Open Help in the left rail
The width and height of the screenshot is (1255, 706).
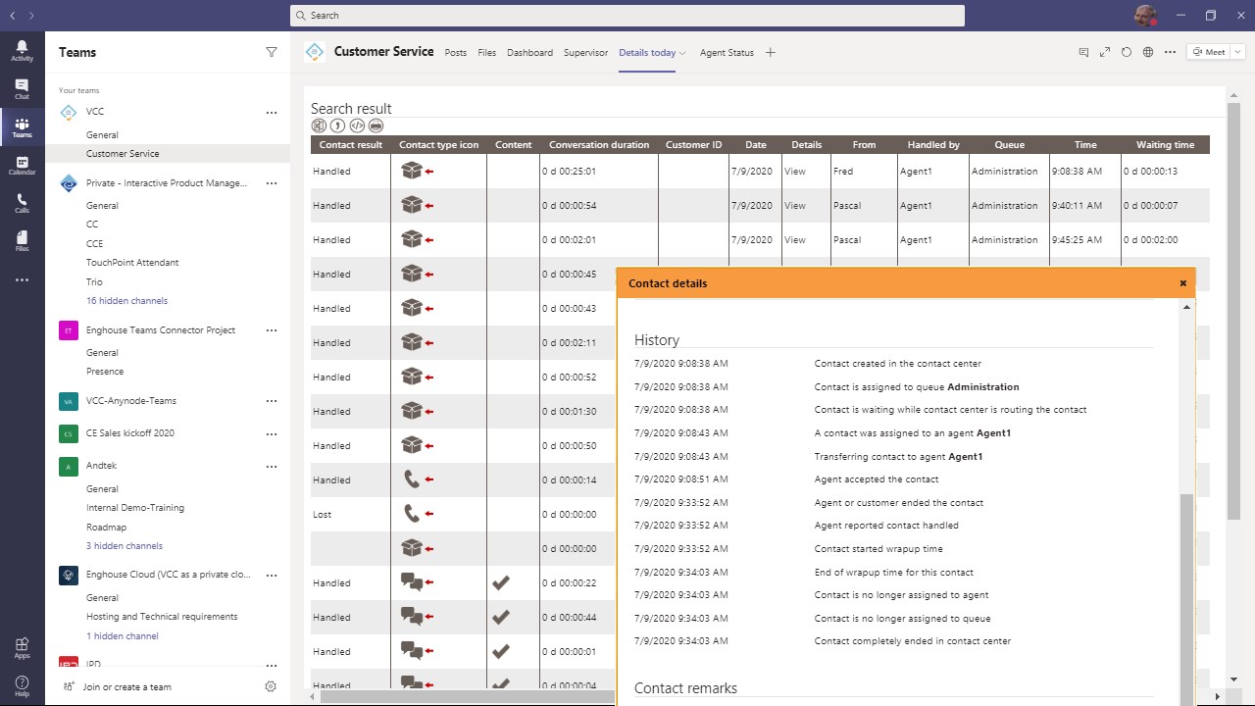pyautogui.click(x=22, y=685)
